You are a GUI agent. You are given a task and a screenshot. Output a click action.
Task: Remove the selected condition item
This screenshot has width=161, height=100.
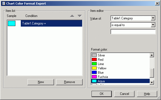pyautogui.click(x=69, y=82)
